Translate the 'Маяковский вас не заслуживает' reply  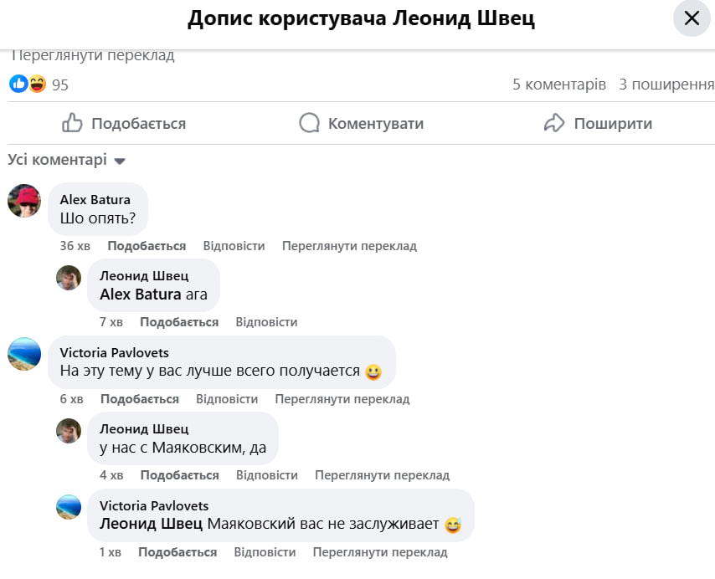[380, 552]
